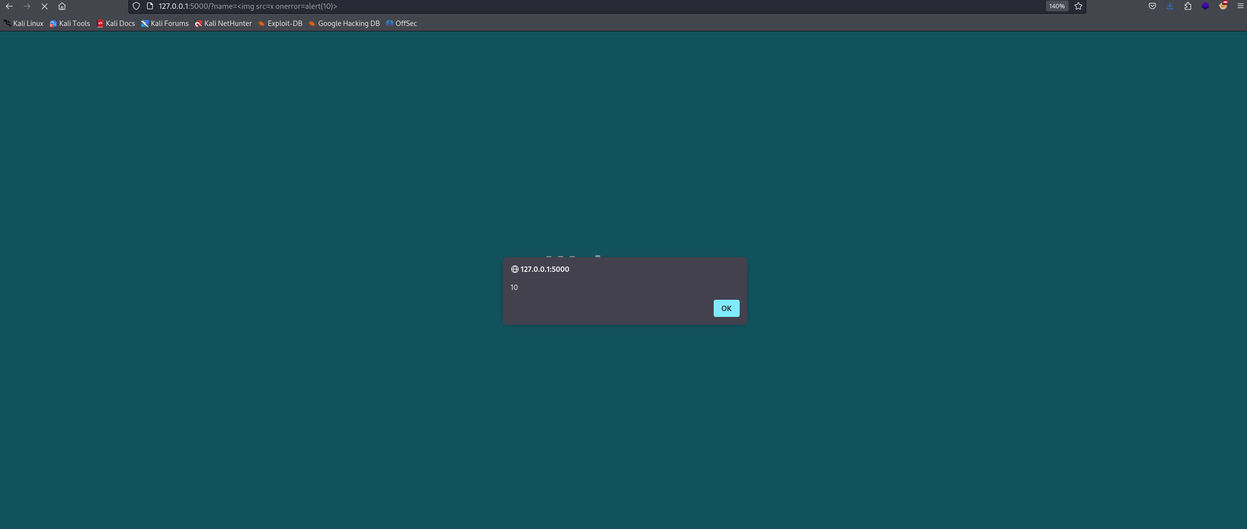
Task: Dismiss the alert with OK
Action: [x=726, y=309]
